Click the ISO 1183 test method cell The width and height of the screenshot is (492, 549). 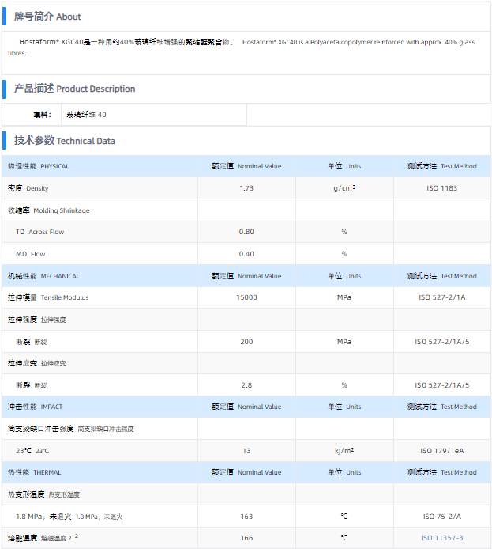pos(442,188)
